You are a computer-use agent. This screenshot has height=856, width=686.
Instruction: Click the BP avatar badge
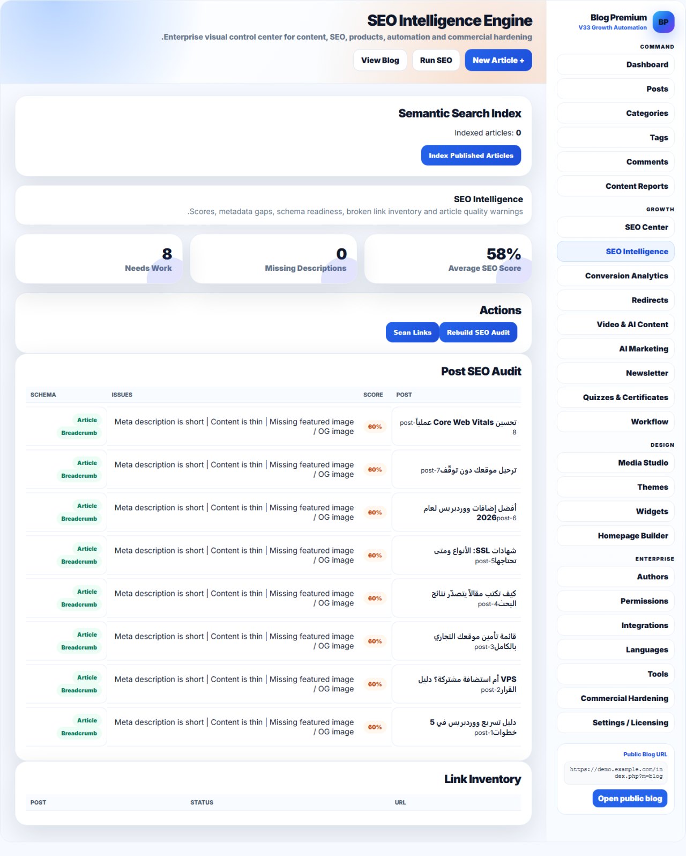[x=663, y=23]
